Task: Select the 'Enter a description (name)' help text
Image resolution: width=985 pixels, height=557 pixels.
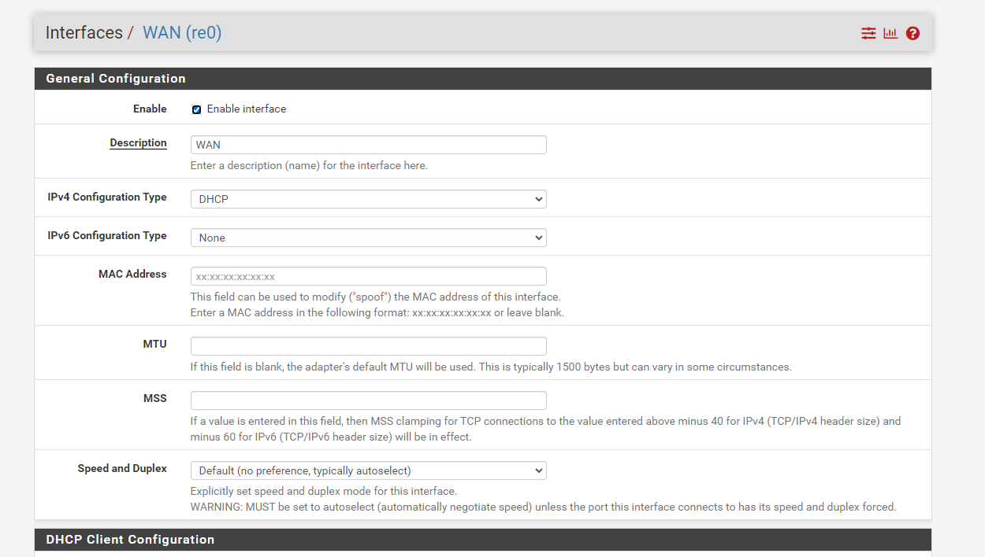Action: [309, 166]
